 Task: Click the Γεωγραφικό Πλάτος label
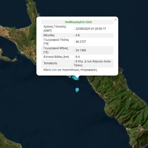(56, 42)
